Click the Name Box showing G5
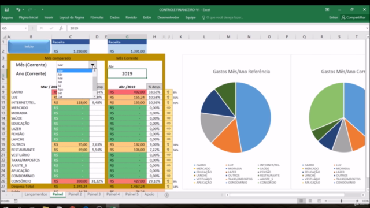 coord(12,28)
